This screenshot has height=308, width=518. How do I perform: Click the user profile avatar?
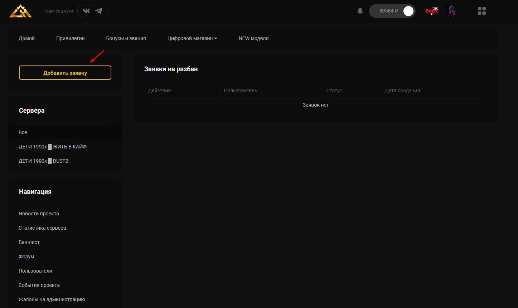pos(451,11)
